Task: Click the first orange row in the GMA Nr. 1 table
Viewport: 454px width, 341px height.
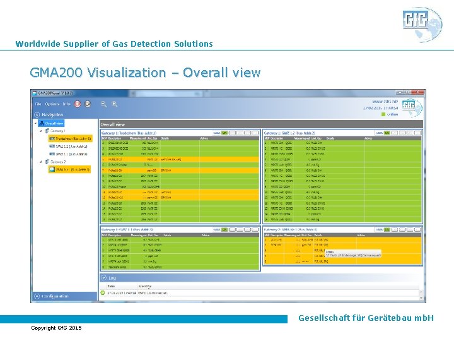Action: pyautogui.click(x=343, y=239)
